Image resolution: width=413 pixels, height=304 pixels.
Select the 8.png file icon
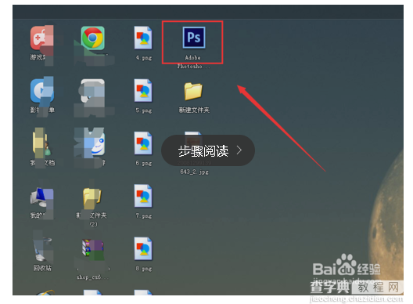click(x=143, y=248)
